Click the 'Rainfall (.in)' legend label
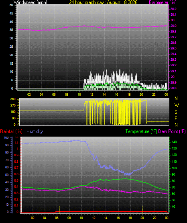187x223 pixels. coord(11,131)
